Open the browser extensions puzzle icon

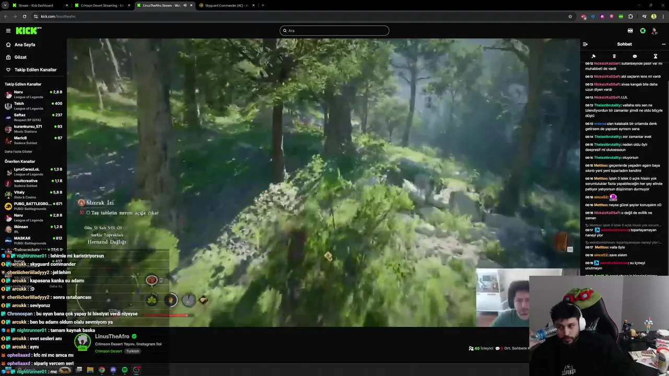point(630,16)
